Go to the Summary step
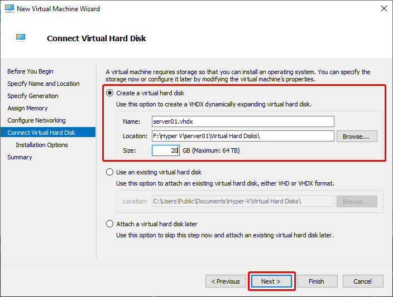This screenshot has height=297, width=393. coord(20,157)
